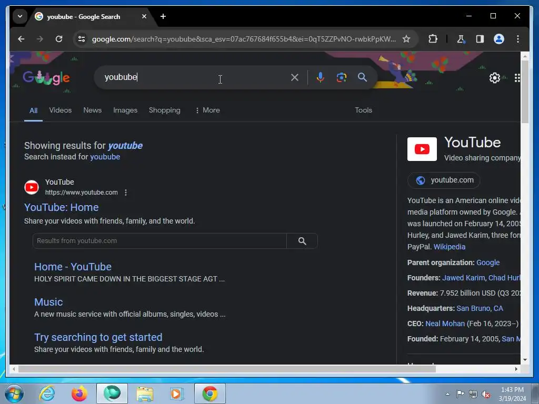This screenshot has height=404, width=539.
Task: Click the youtube.com website chip
Action: pyautogui.click(x=444, y=180)
